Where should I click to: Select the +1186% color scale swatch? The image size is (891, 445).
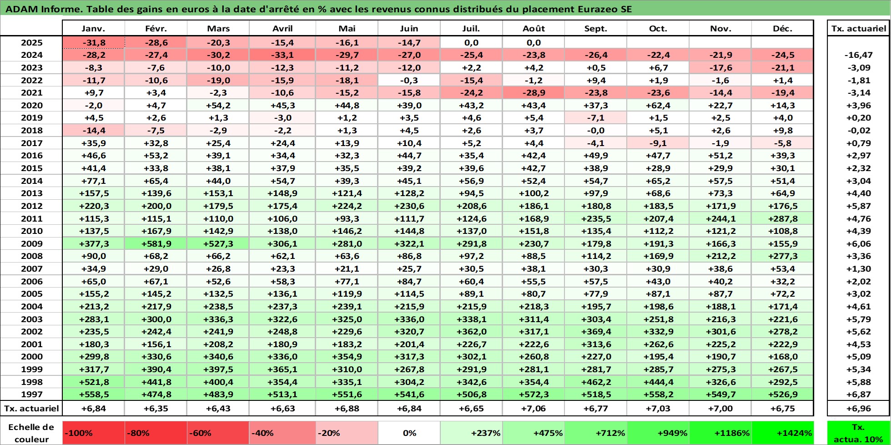[x=720, y=433]
